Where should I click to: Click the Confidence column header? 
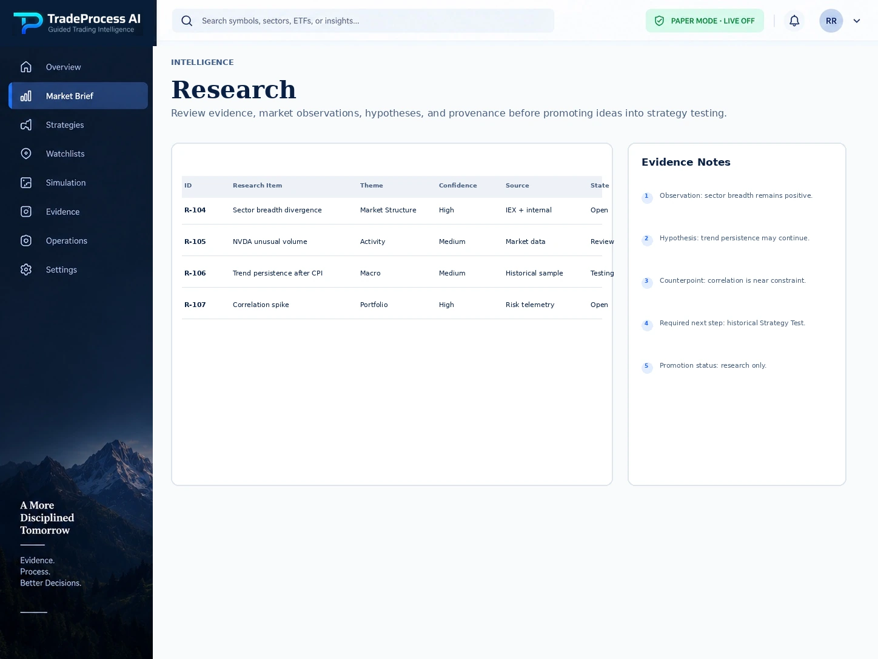point(458,186)
